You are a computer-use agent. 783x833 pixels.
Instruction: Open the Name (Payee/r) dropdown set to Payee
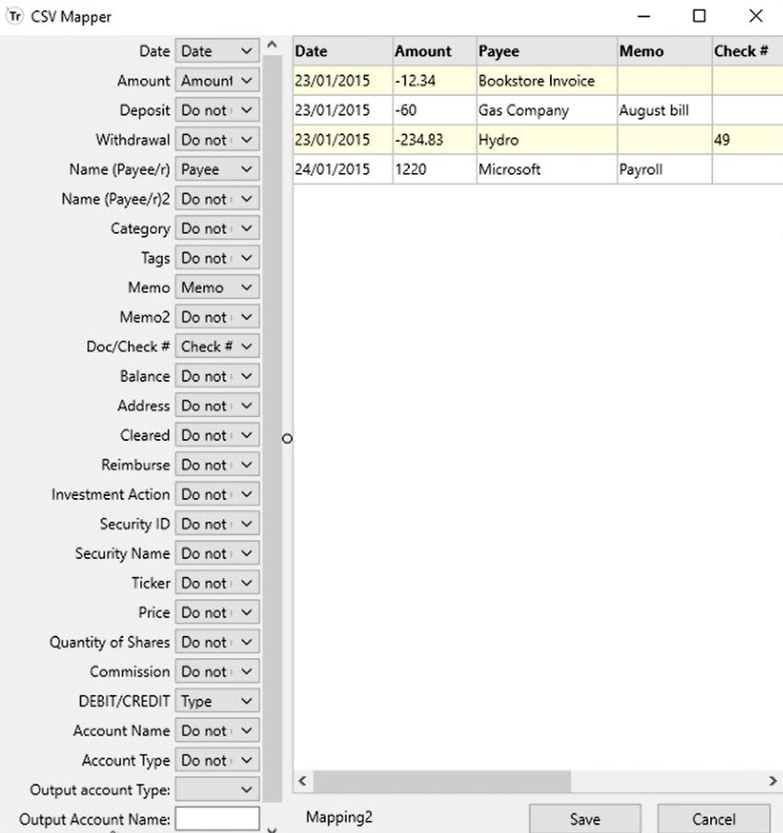[216, 169]
